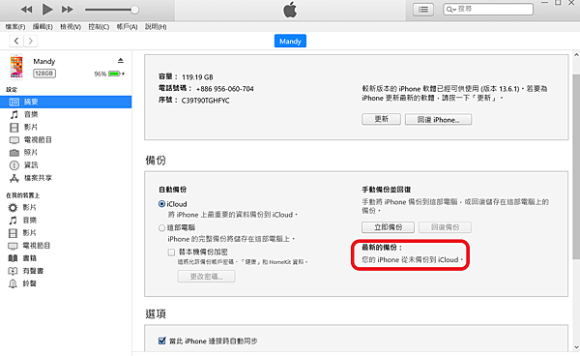
Task: Click the film icon for 影片 under 設定
Action: (x=14, y=128)
